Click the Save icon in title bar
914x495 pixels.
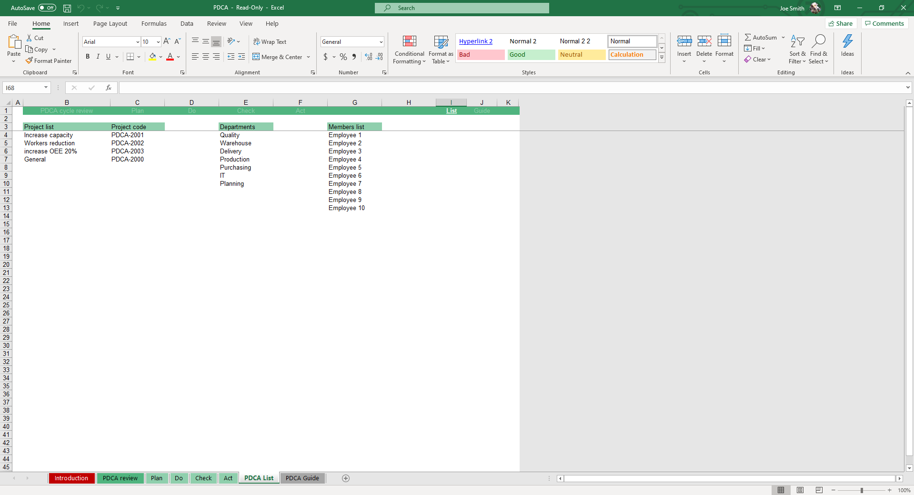pos(67,8)
